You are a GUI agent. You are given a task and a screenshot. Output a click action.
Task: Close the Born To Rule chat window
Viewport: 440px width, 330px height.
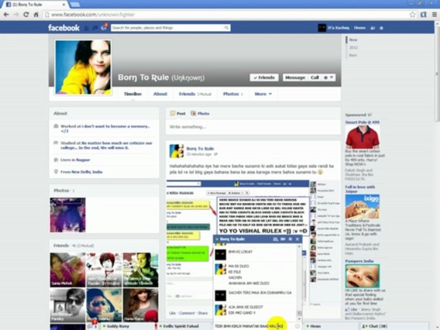click(297, 239)
